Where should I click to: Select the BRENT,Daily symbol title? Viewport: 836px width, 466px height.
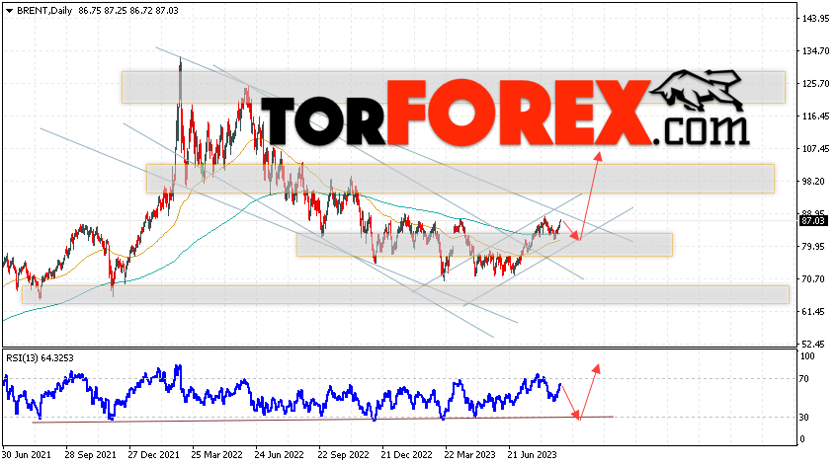click(44, 11)
